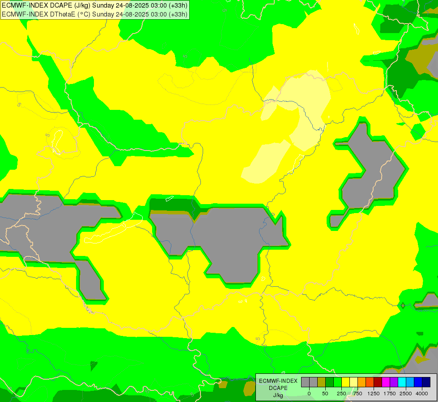Viewport: 438px width, 402px height.
Task: Click the legend scale value 0
Action: pos(309,394)
